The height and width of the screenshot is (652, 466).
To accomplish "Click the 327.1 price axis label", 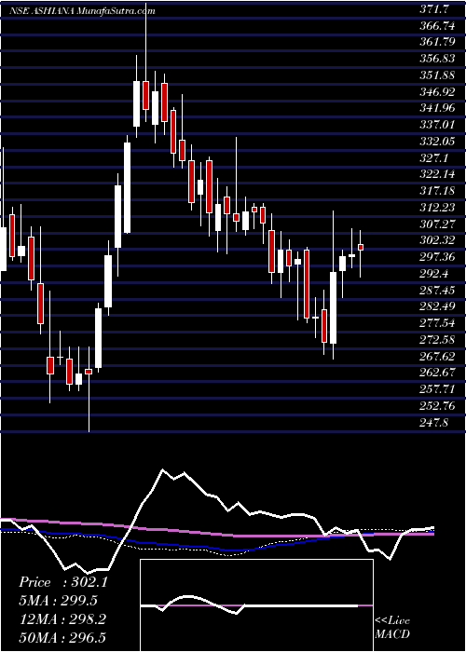I will point(435,157).
